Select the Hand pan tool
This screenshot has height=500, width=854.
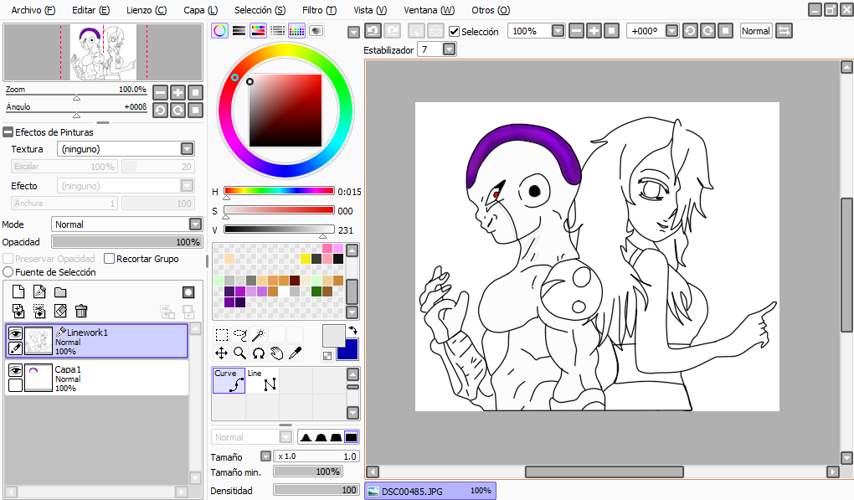point(276,353)
